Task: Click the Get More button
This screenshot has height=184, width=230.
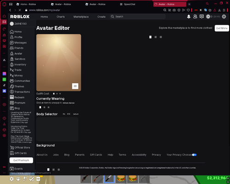Action: 222,28
